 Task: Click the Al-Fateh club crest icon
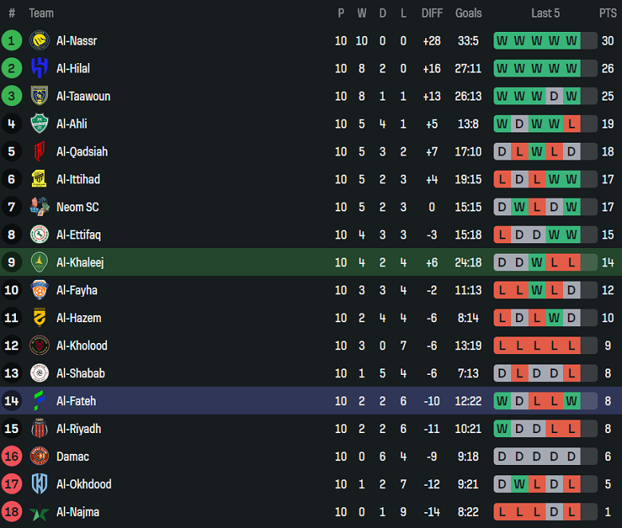[39, 400]
